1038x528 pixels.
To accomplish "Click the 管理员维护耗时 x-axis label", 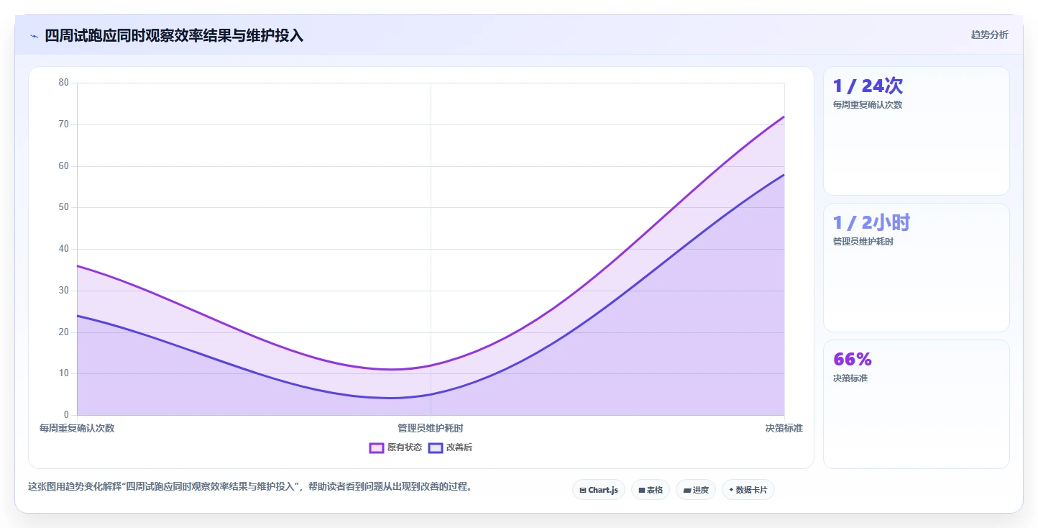I will 431,428.
